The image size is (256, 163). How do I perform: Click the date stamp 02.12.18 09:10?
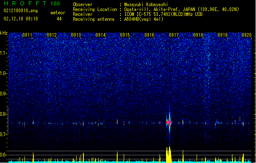click(21, 19)
